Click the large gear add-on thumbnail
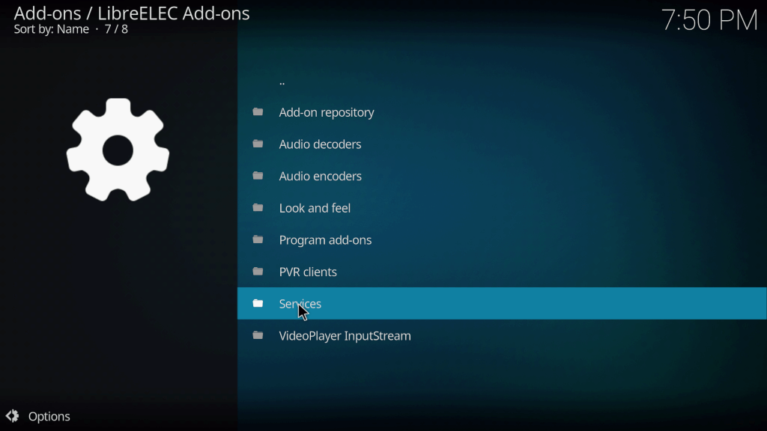Image resolution: width=767 pixels, height=431 pixels. click(x=118, y=150)
